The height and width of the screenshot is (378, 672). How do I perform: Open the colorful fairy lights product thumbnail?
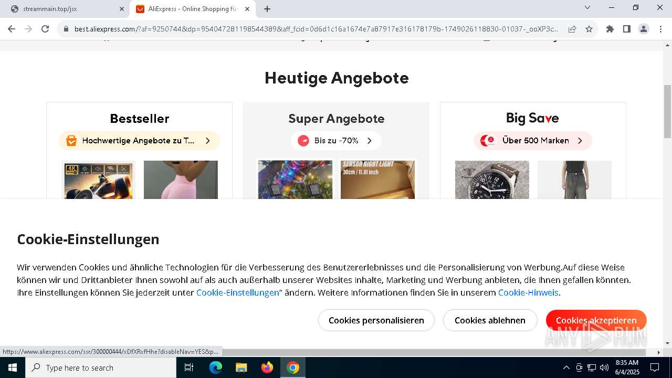(295, 180)
